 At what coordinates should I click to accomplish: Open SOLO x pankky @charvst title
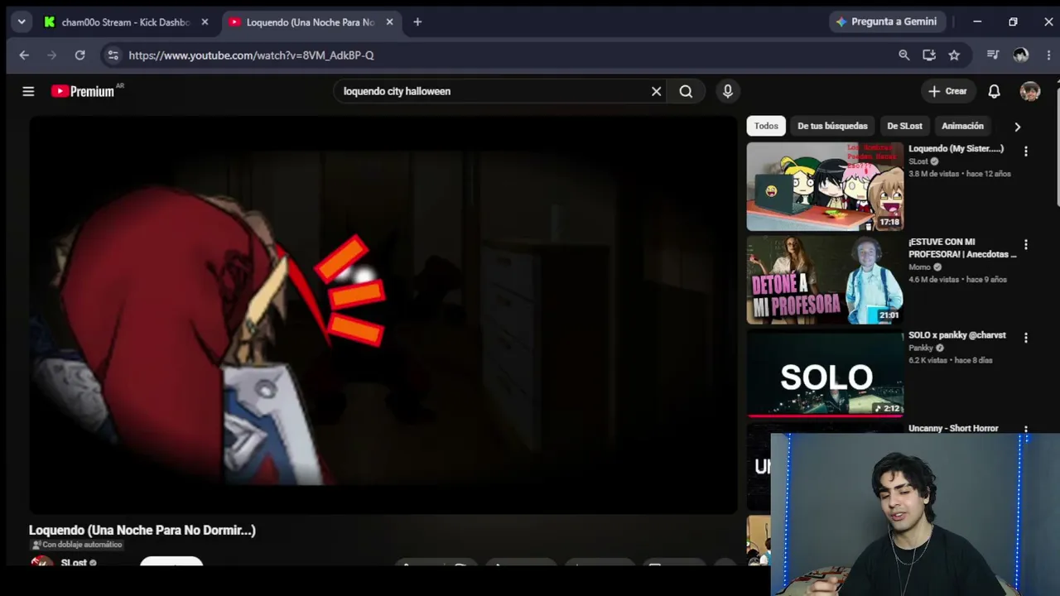coord(957,335)
